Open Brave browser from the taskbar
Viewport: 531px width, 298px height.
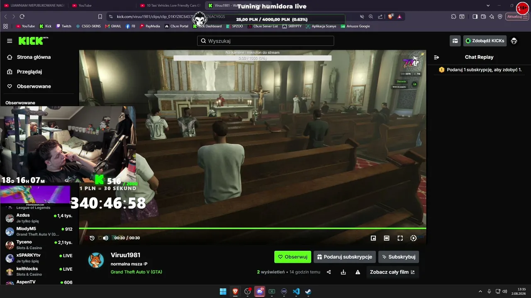235,291
